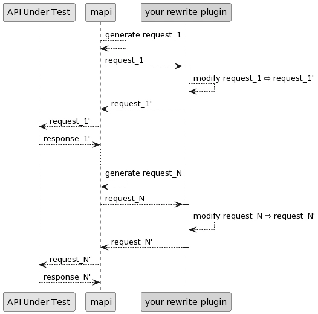Screen dimensions: 318x314
Task: Click the first activation bar on plugin lifeline
Action: click(186, 88)
